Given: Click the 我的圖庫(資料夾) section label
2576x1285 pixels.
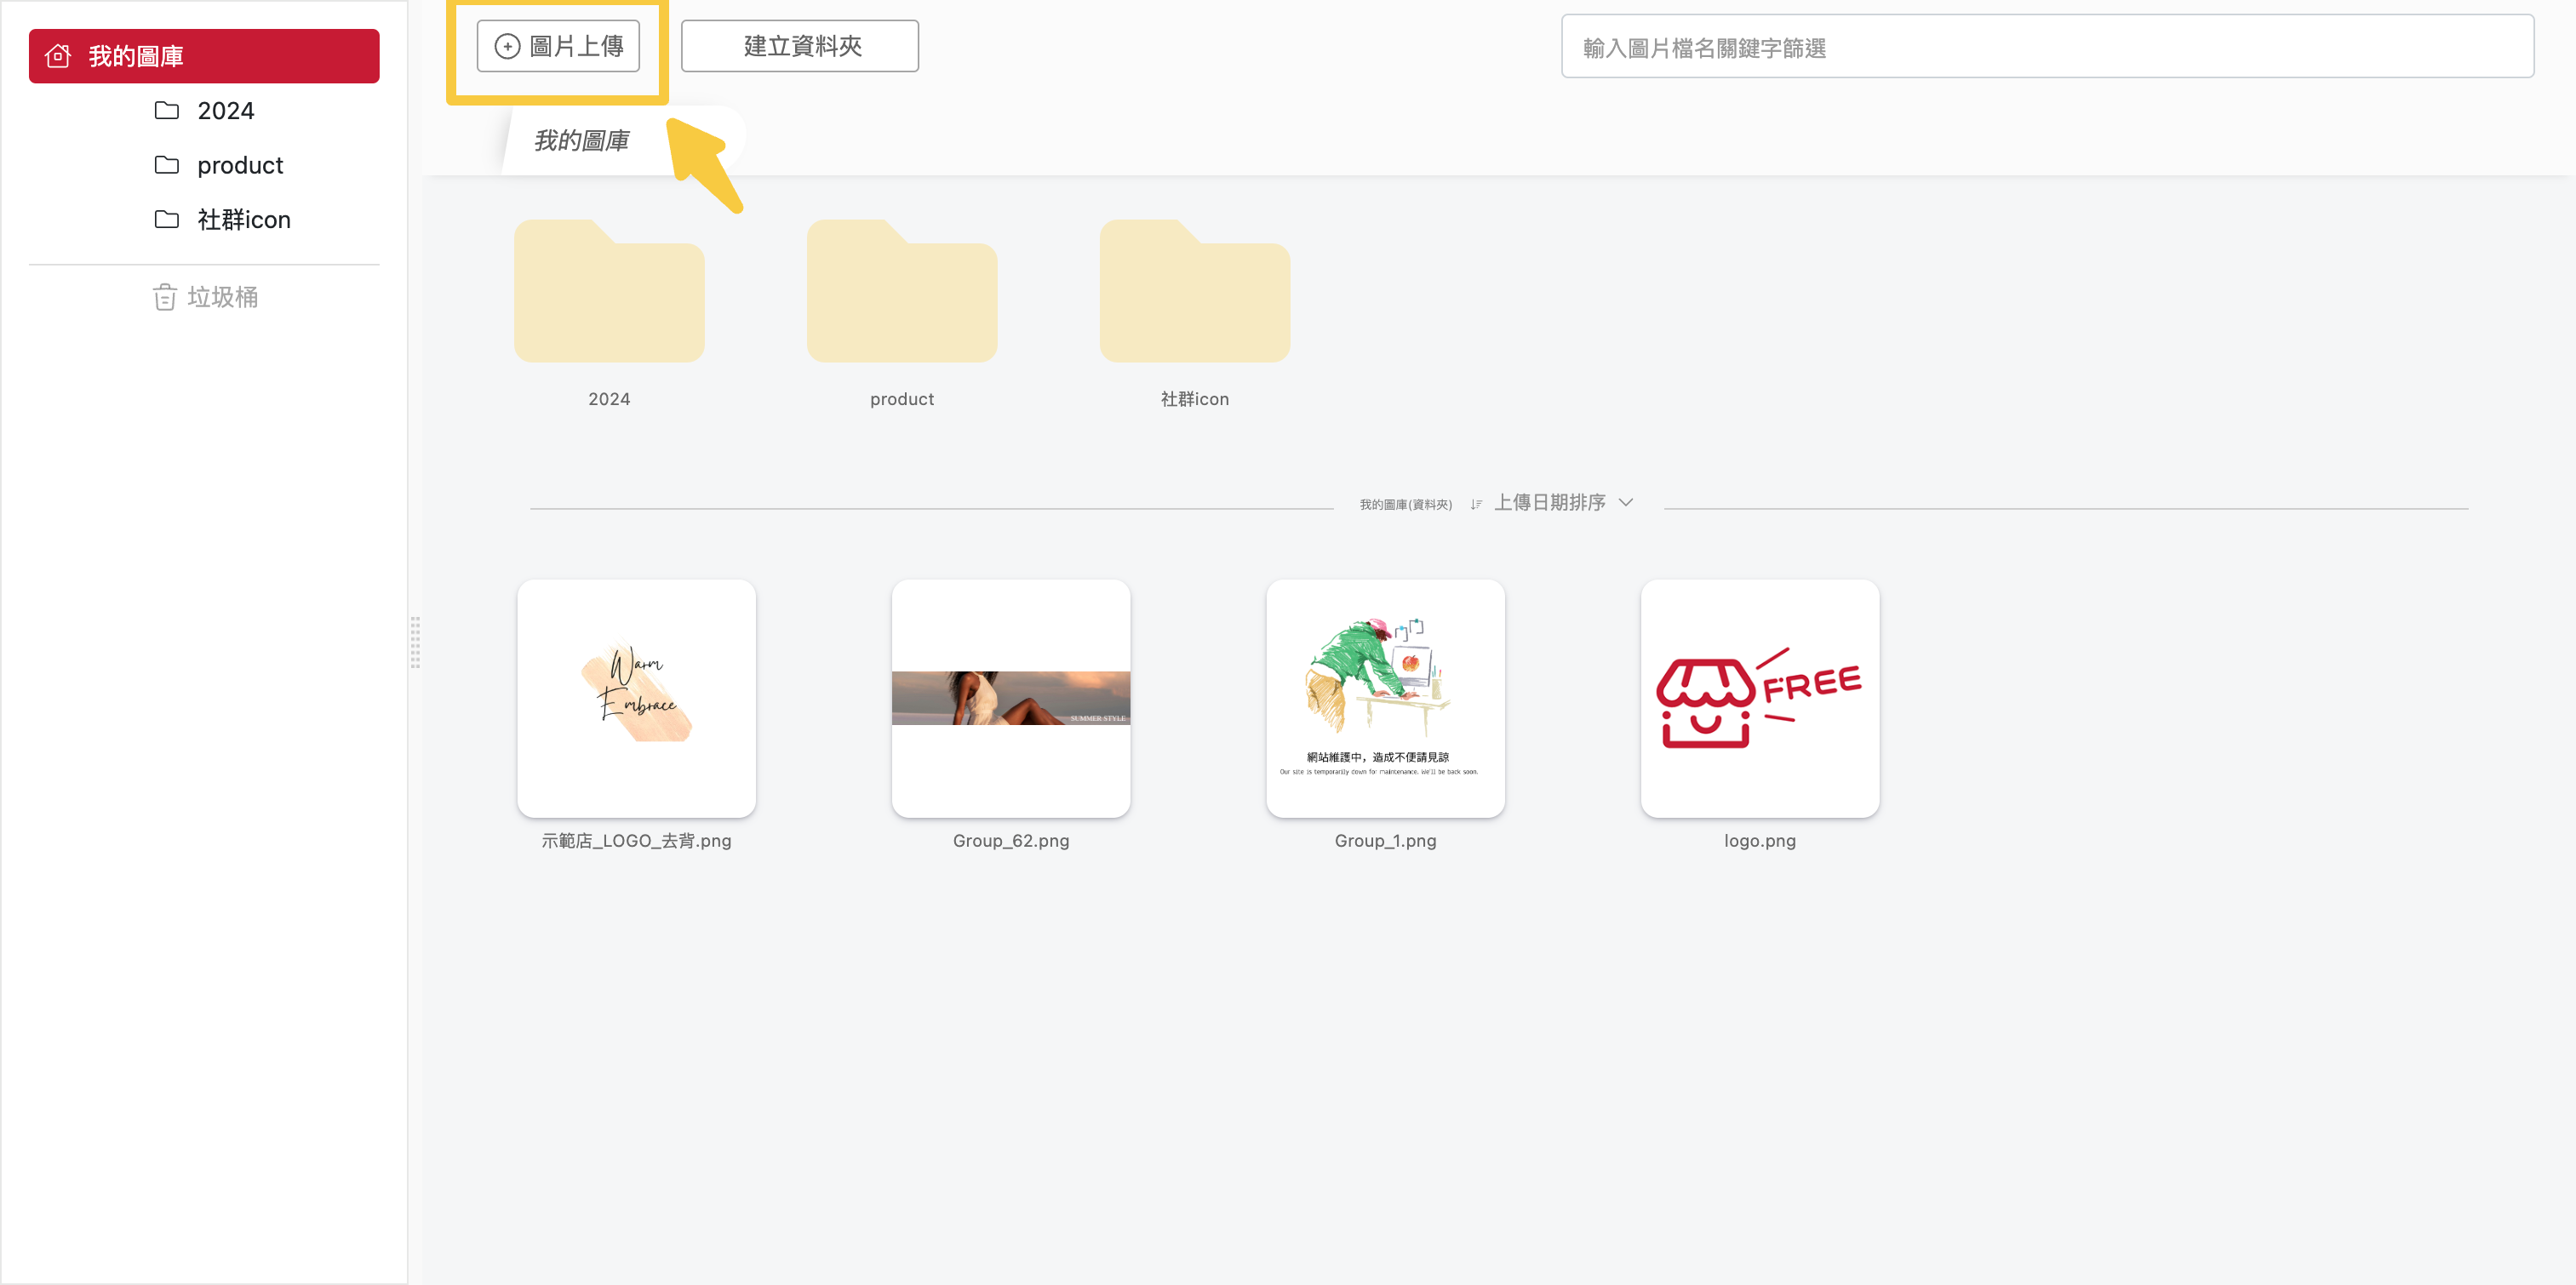Looking at the screenshot, I should coord(1405,505).
